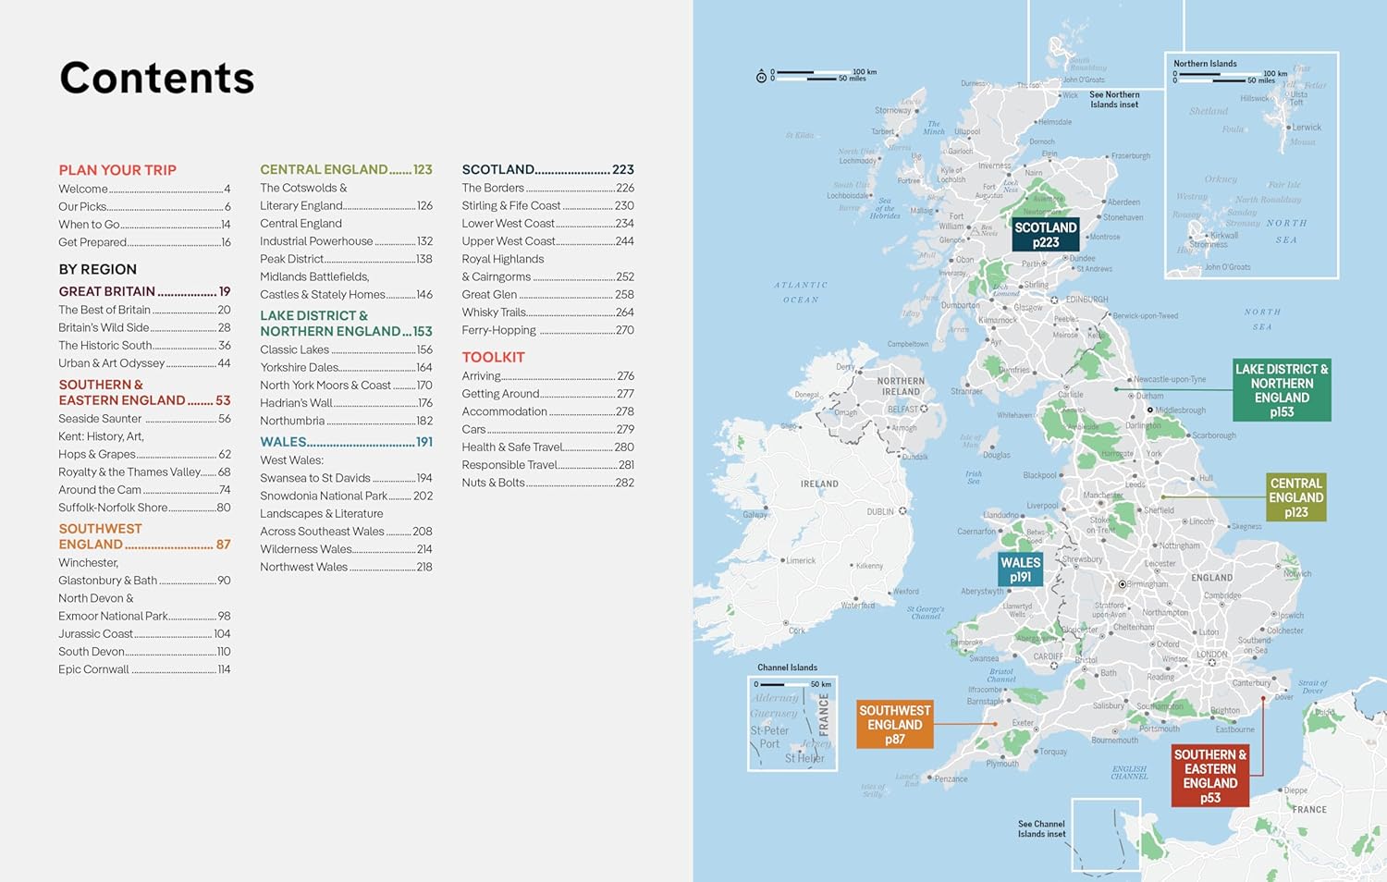1387x882 pixels.
Task: Click the compass icon beside the map scale
Action: pos(761,76)
